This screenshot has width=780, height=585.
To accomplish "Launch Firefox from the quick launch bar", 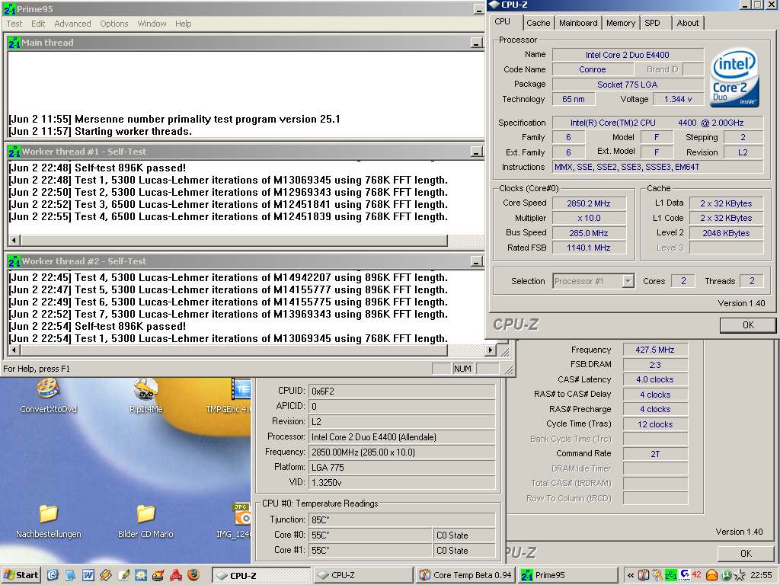I will click(x=193, y=575).
